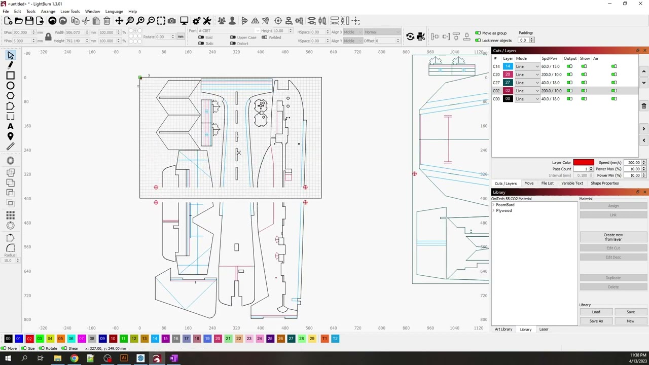This screenshot has width=649, height=365.
Task: Click the library New button
Action: [x=630, y=321]
